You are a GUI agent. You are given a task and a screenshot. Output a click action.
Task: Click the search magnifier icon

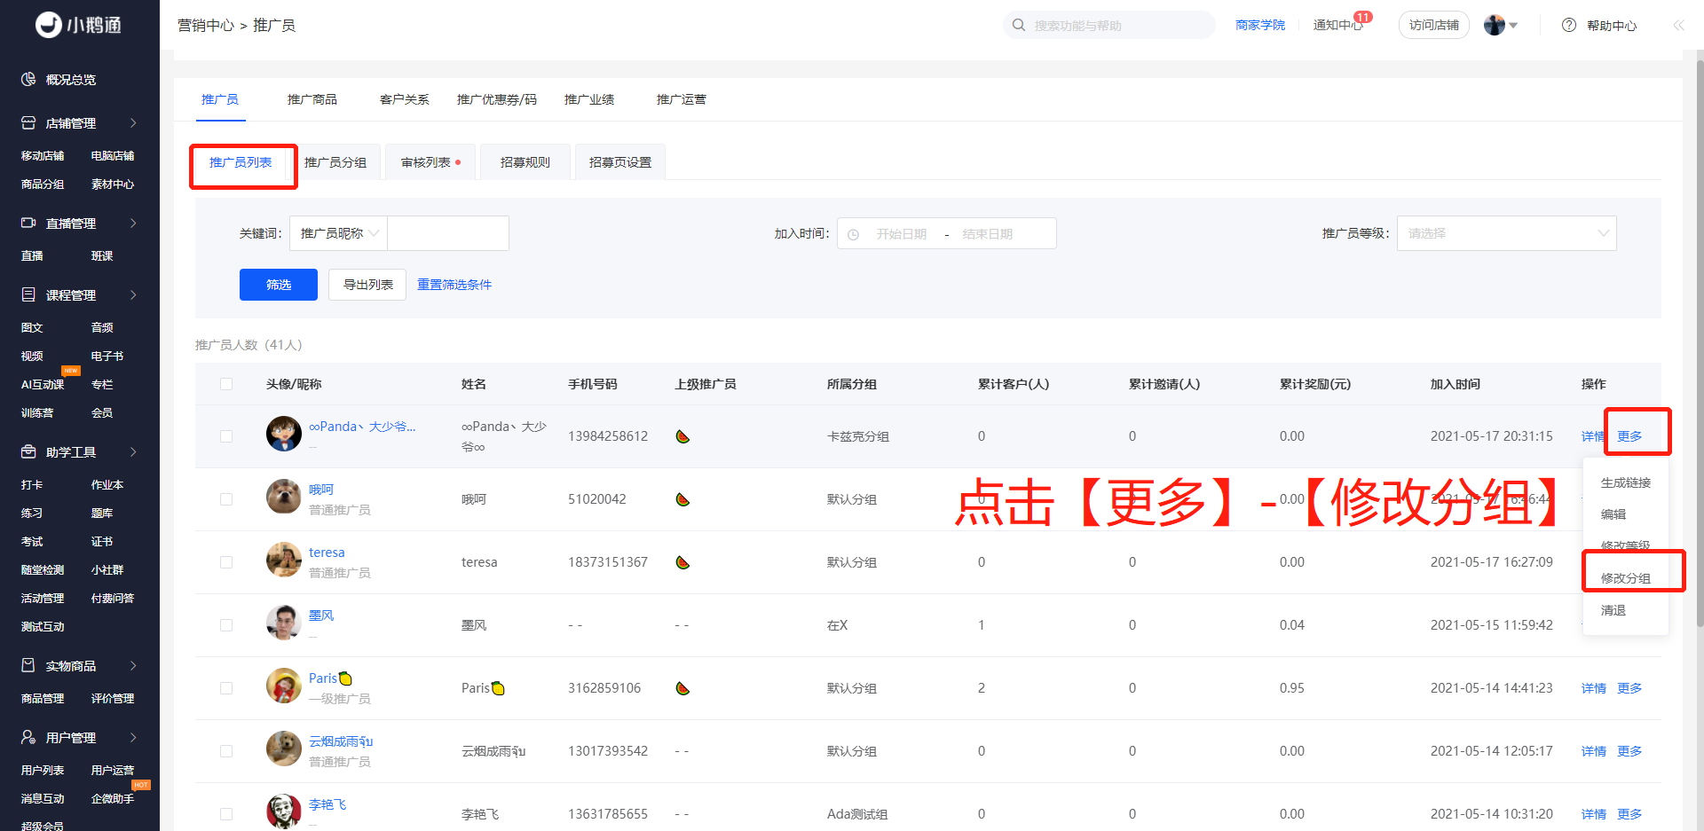[x=1019, y=25]
